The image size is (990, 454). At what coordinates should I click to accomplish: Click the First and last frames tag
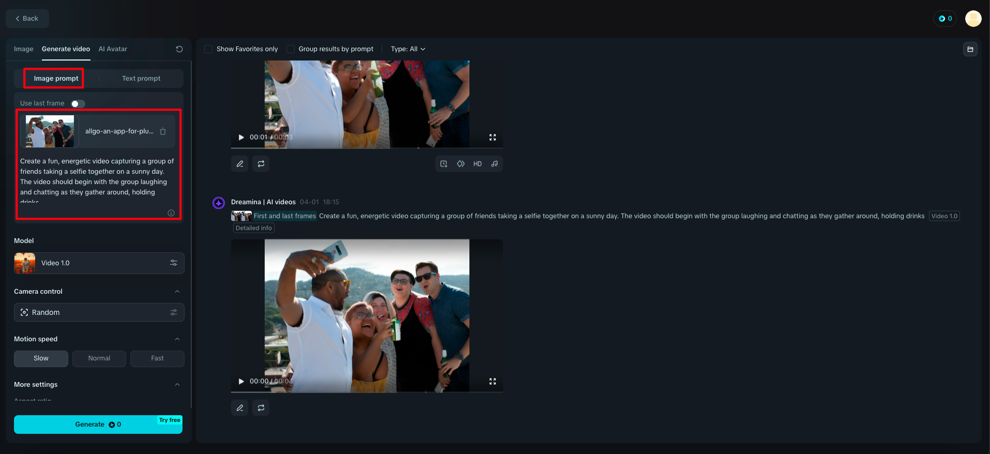(285, 216)
